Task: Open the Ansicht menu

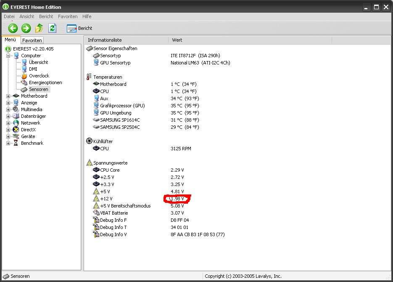Action: click(x=26, y=16)
